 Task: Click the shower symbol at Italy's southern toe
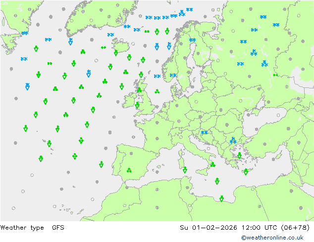coord(212,164)
